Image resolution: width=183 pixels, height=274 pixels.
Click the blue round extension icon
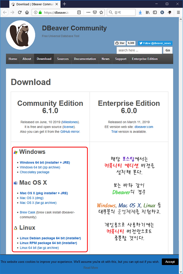162,12
